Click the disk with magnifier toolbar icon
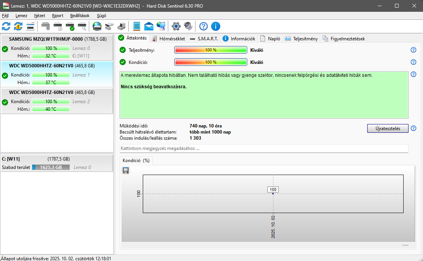The height and width of the screenshot is (261, 423). click(82, 26)
